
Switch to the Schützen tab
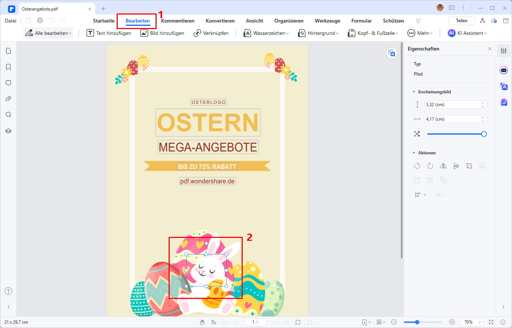pyautogui.click(x=394, y=21)
